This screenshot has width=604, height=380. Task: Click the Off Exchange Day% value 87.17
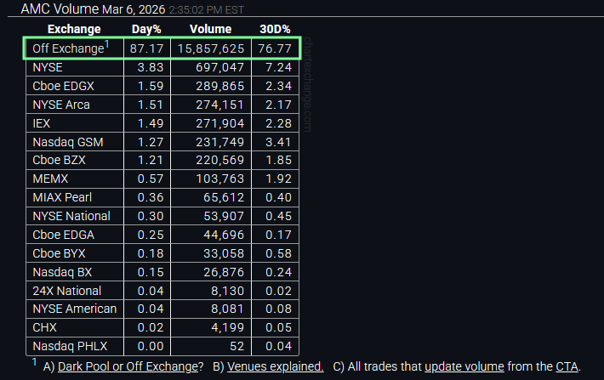(x=147, y=48)
